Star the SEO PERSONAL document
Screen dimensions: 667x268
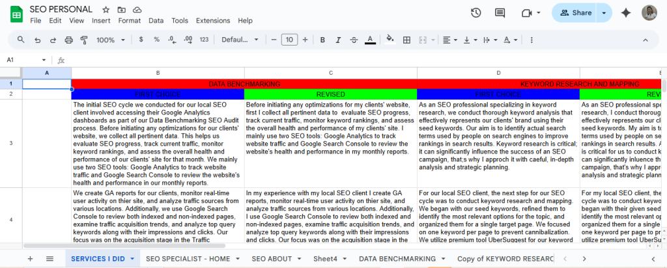(106, 10)
